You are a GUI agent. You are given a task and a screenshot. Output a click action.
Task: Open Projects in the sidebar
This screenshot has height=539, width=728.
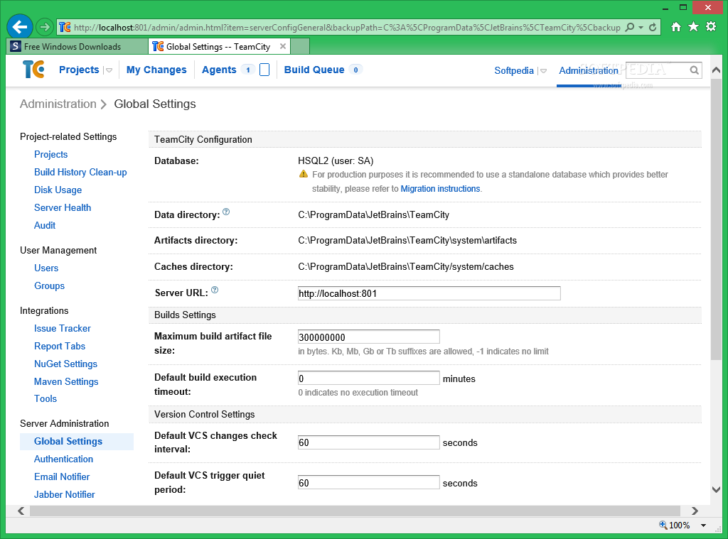pos(51,155)
